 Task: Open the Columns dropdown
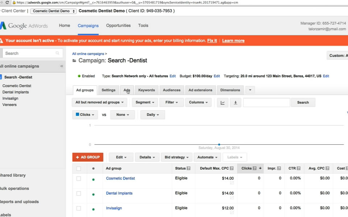coord(198,102)
